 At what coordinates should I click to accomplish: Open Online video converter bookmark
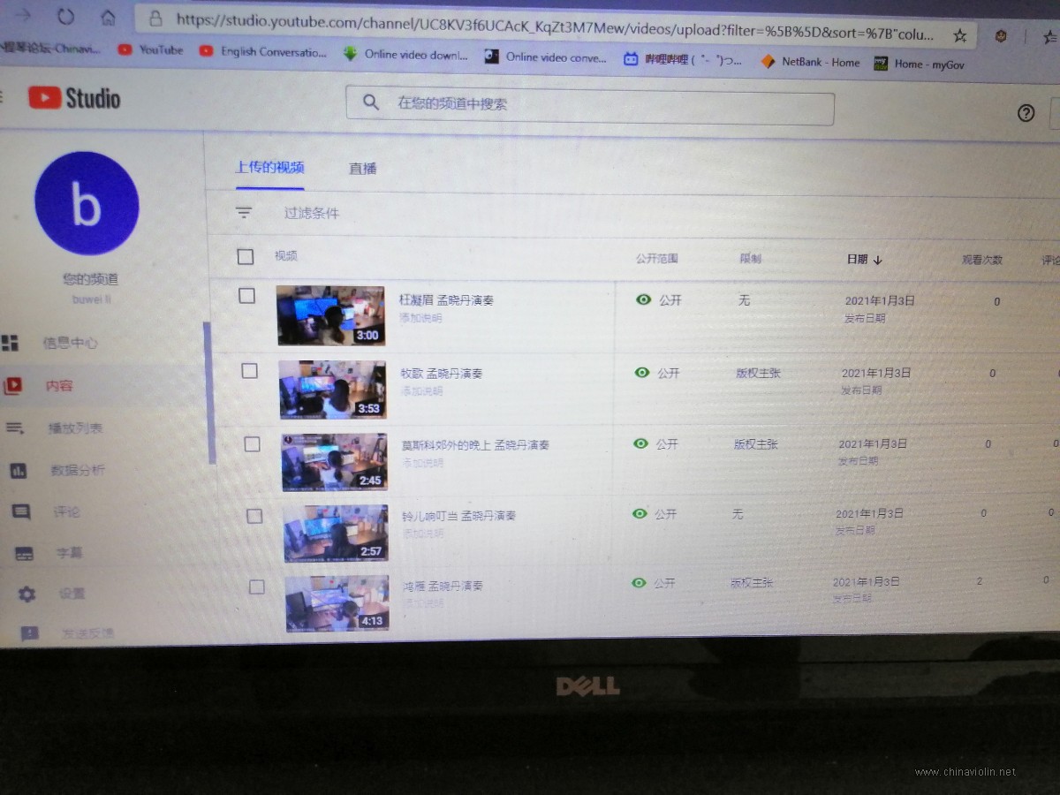click(545, 57)
